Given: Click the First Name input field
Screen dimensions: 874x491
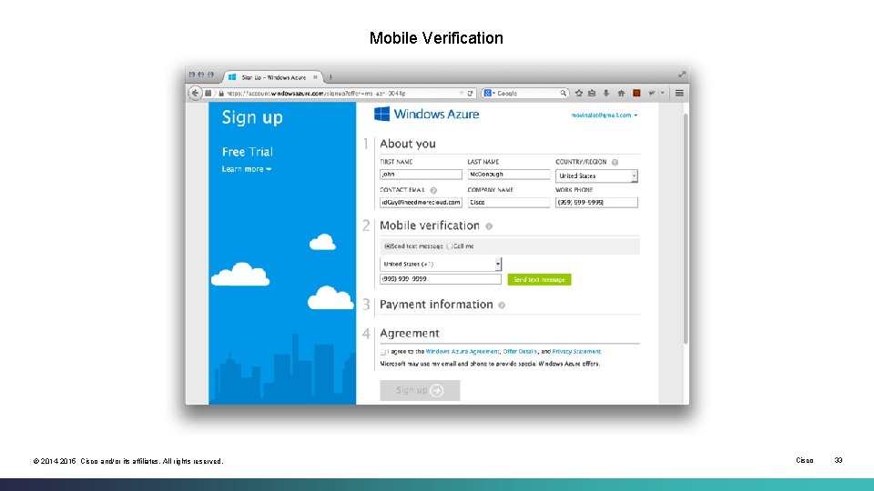Looking at the screenshot, I should (x=421, y=175).
